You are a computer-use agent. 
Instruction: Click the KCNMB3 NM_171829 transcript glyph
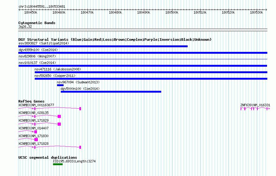click(40, 124)
